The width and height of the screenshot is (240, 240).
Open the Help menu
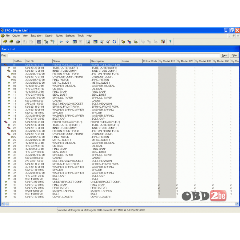pyautogui.click(x=89, y=36)
